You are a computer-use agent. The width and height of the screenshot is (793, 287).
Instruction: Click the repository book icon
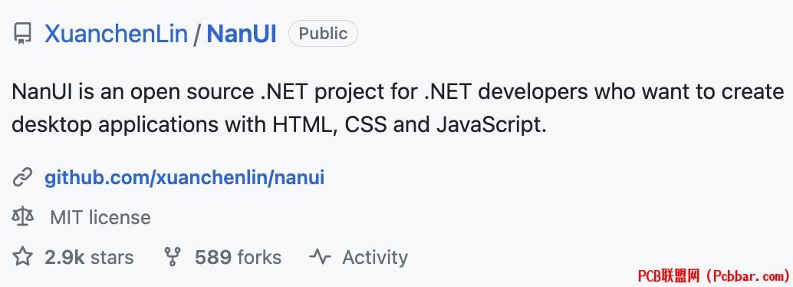[22, 34]
